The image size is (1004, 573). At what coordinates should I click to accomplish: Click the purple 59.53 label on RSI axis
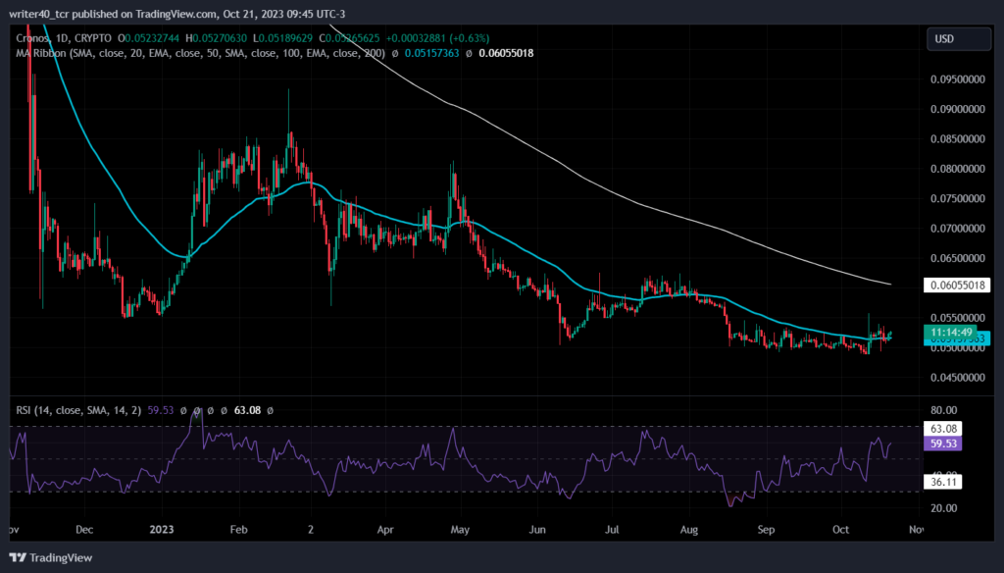pos(943,443)
